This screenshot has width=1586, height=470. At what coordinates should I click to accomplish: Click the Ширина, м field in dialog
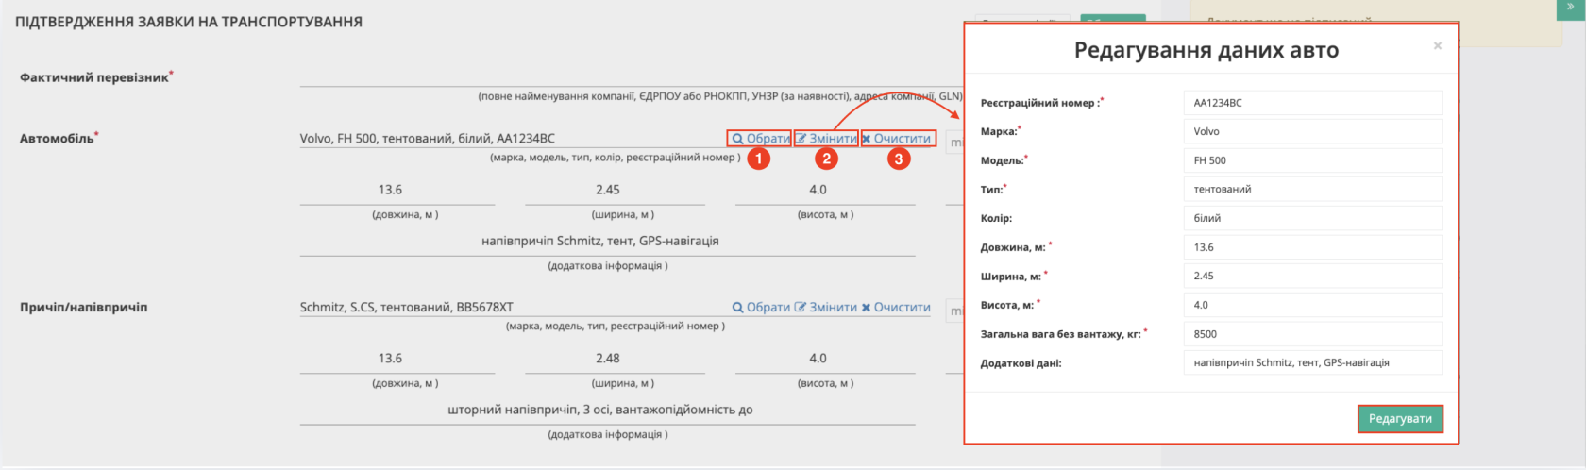tap(1312, 276)
